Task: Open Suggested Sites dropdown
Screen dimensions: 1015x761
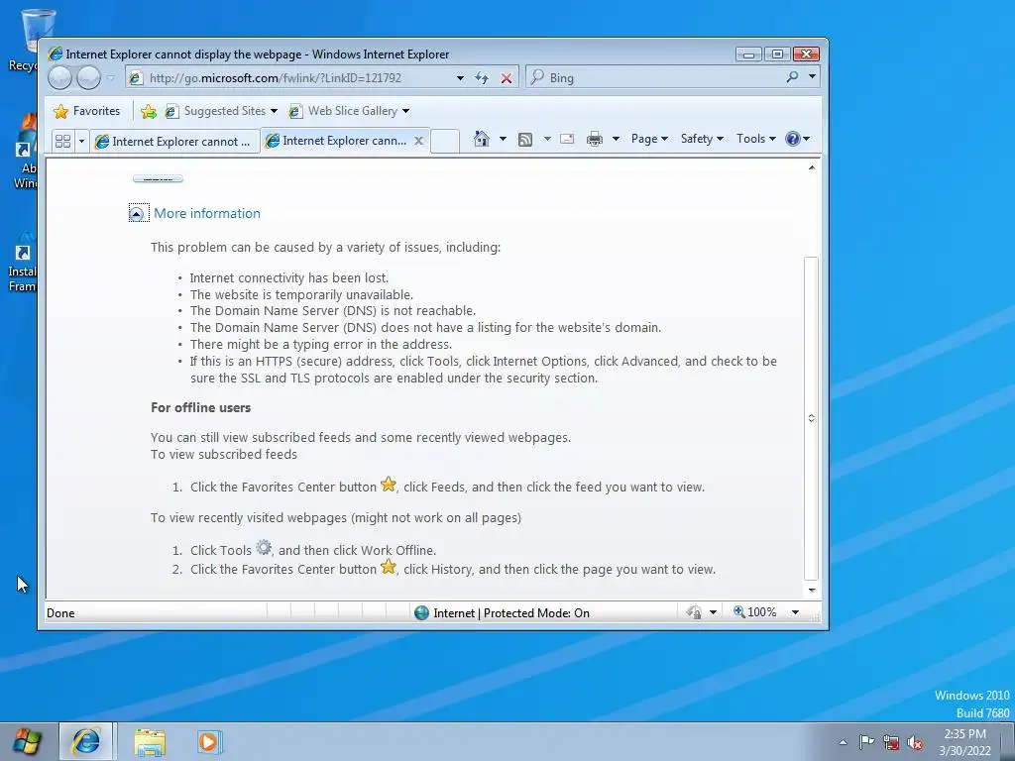Action: [221, 111]
